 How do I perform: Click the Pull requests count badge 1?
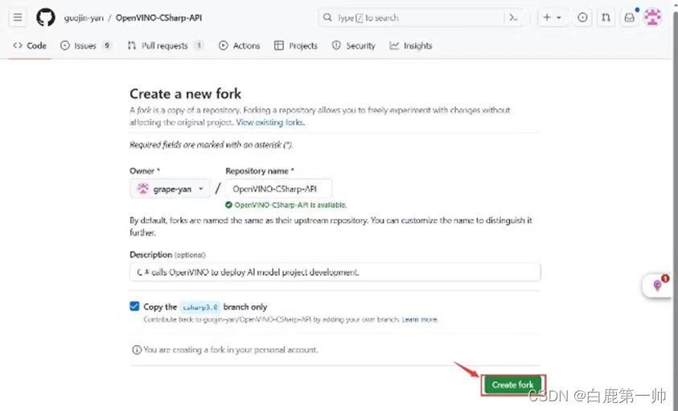click(x=199, y=45)
